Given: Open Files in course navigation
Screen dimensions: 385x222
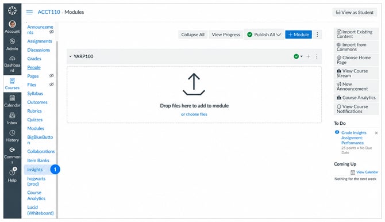Looking at the screenshot, I should coord(32,85).
